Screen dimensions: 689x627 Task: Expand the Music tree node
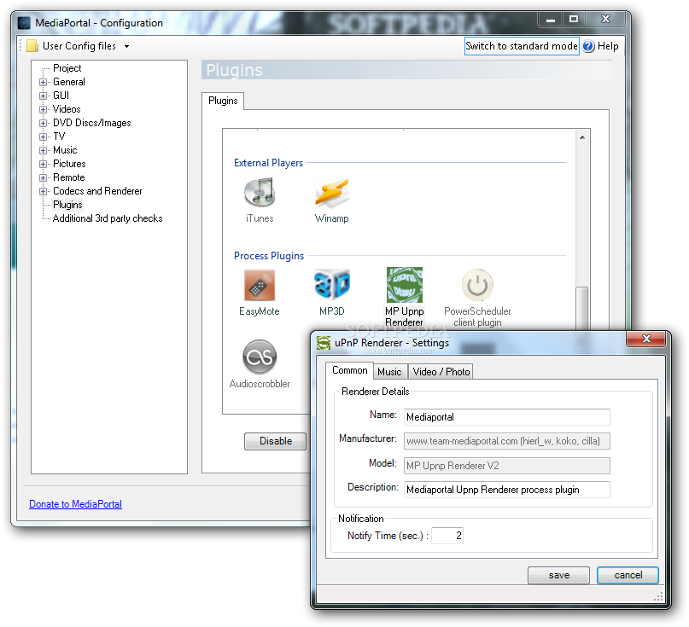pyautogui.click(x=43, y=150)
